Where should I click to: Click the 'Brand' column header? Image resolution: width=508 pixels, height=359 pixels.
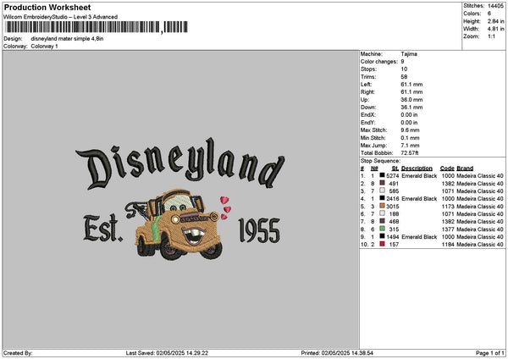pos(465,168)
